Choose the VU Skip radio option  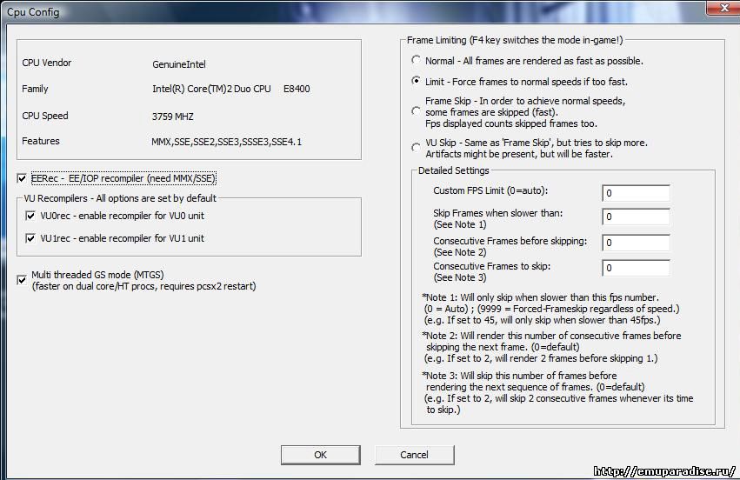click(x=416, y=148)
